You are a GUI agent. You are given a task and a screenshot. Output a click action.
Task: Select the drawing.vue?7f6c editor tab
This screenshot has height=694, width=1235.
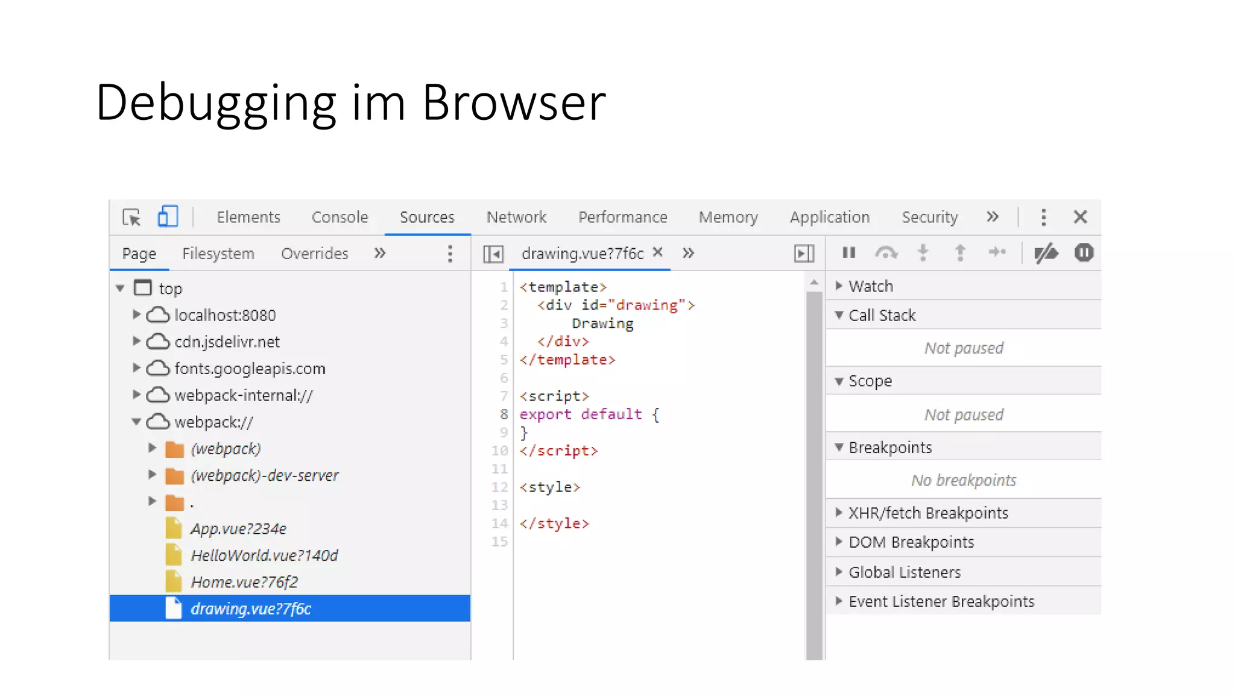click(583, 254)
